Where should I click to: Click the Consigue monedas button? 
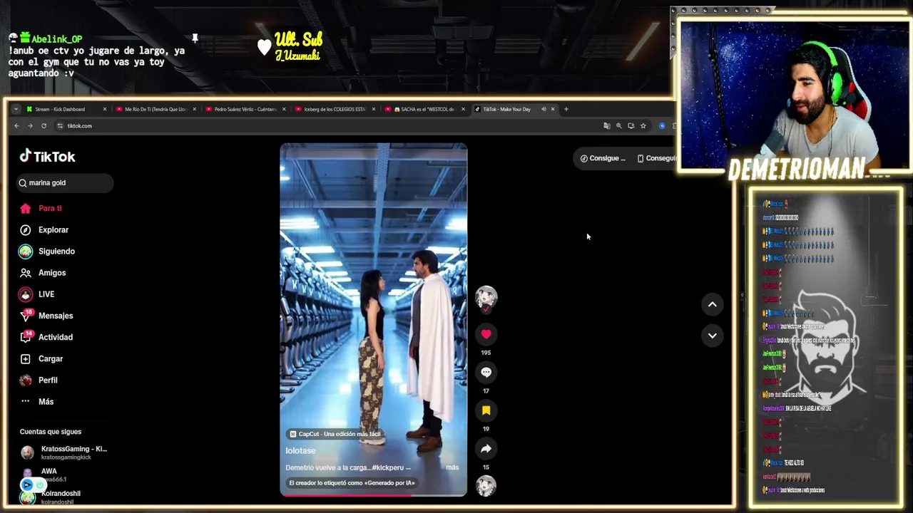[603, 158]
